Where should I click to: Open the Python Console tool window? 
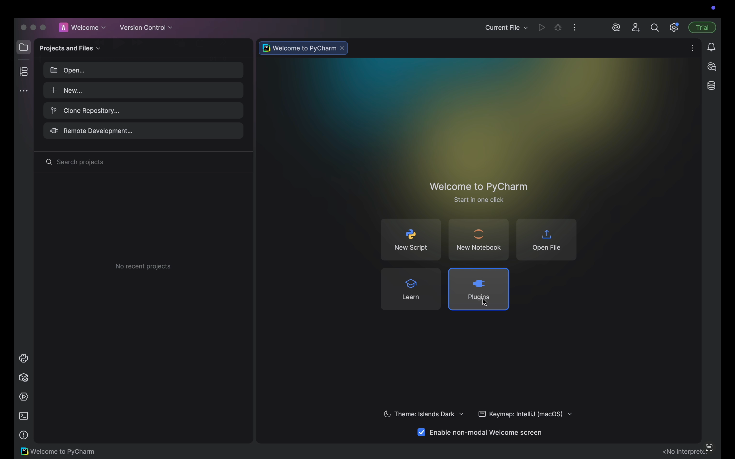click(x=24, y=359)
